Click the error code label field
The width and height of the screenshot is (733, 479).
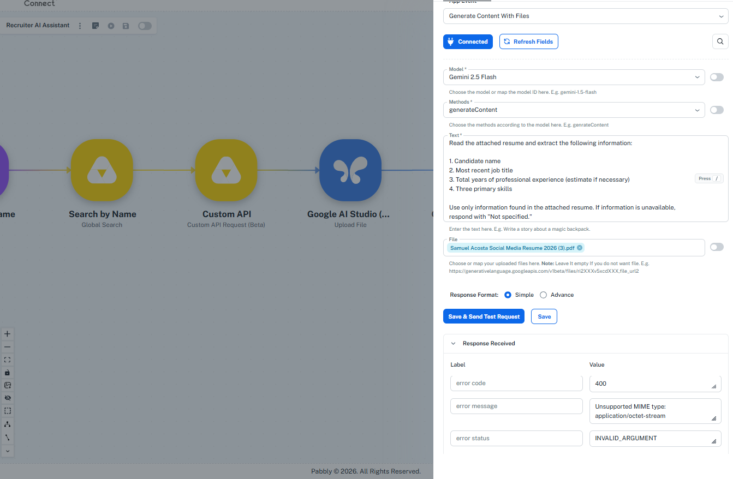[516, 383]
